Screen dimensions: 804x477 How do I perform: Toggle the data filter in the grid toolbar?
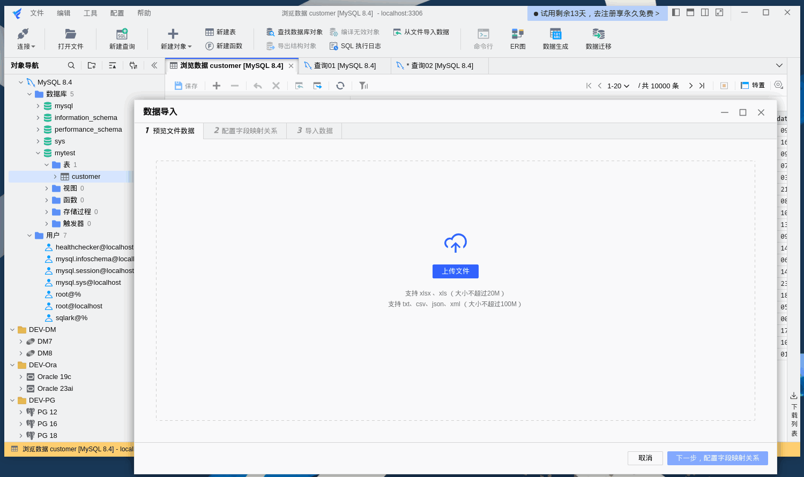coord(363,85)
